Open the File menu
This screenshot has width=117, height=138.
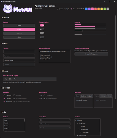[6, 79]
